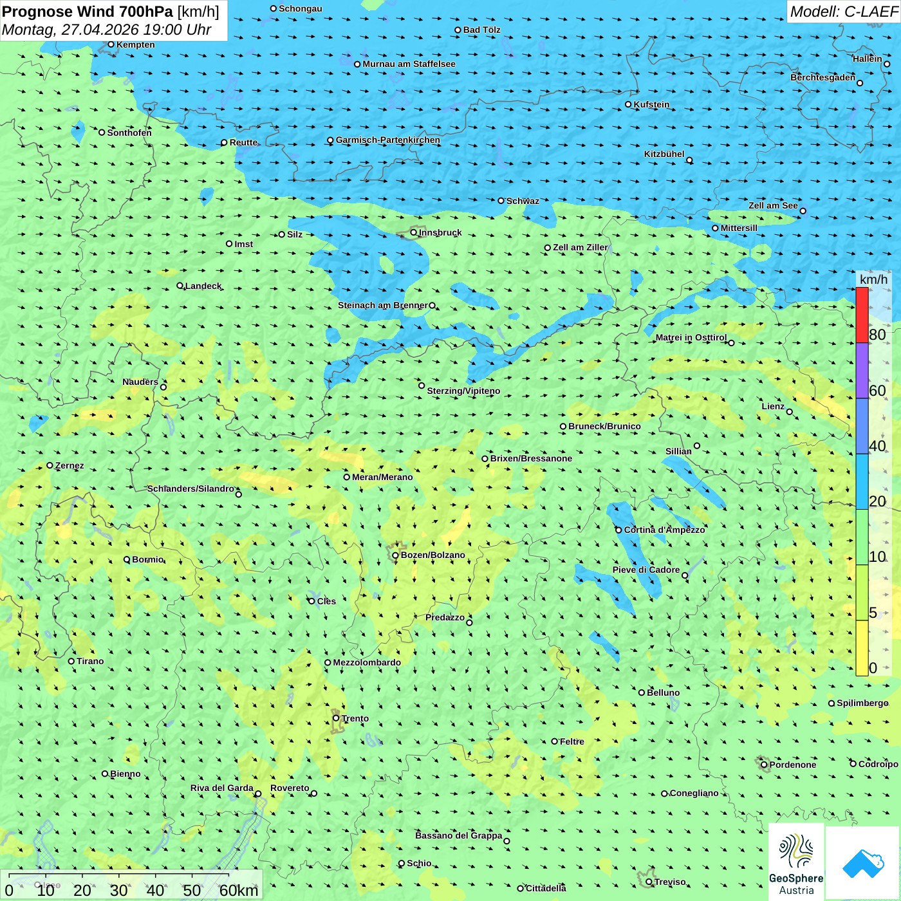The height and width of the screenshot is (901, 901).
Task: Click the 'Mezzolombardo' label
Action: click(x=367, y=662)
